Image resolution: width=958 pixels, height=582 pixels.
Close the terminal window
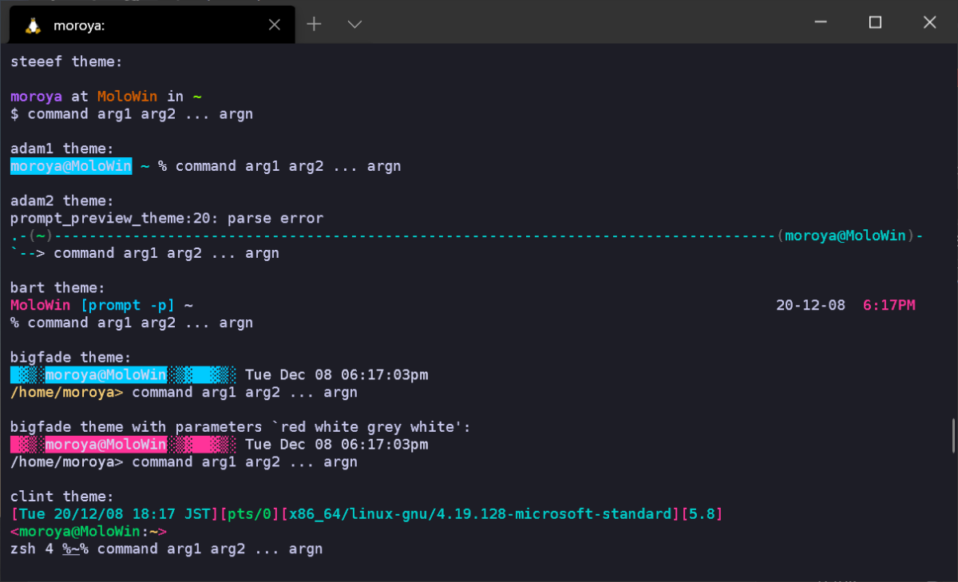click(929, 22)
